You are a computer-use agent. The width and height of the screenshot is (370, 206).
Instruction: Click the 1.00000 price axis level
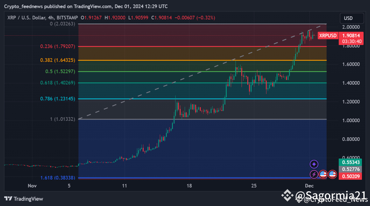(x=351, y=120)
